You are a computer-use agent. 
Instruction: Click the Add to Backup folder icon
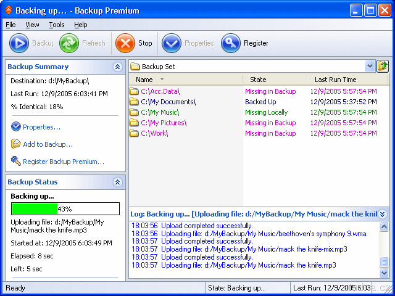pyautogui.click(x=16, y=144)
